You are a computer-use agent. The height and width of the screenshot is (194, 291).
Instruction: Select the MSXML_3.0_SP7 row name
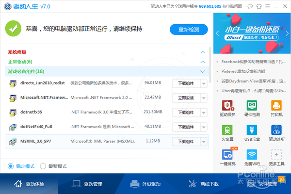coord(35,141)
